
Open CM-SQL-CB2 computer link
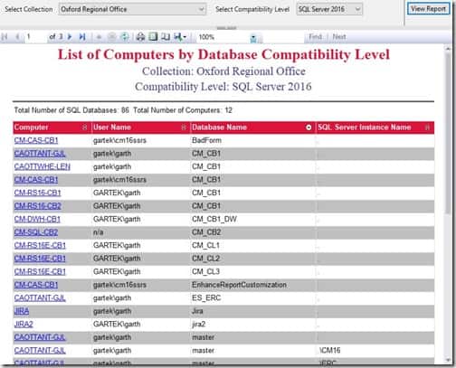pos(36,232)
